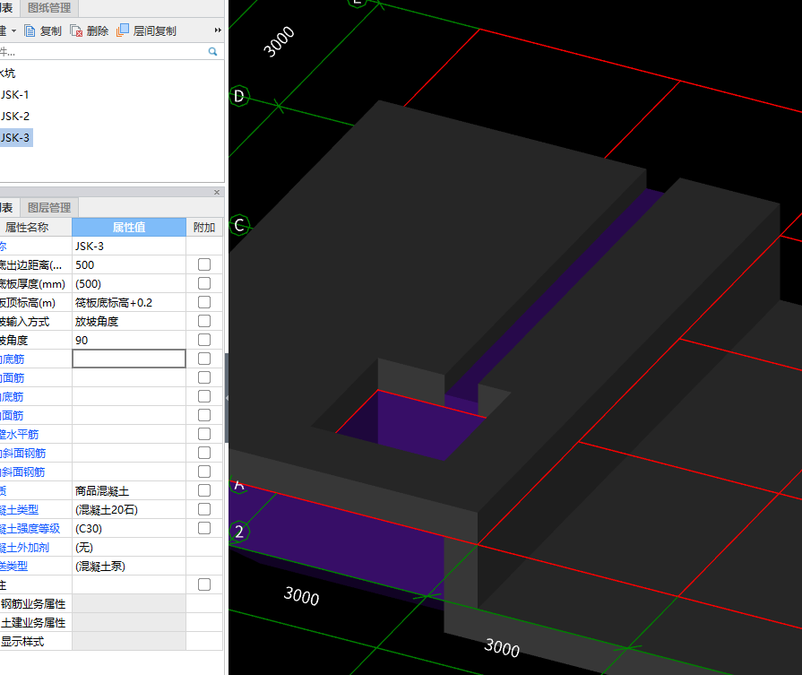Screen dimensions: 802x675
Task: Click the angle value 90
Action: pos(129,341)
